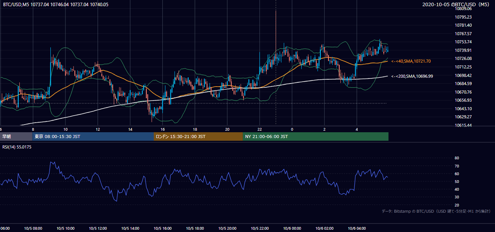495x232 pixels.
Task: Select the 10656.93 price axis label
Action: [463, 100]
